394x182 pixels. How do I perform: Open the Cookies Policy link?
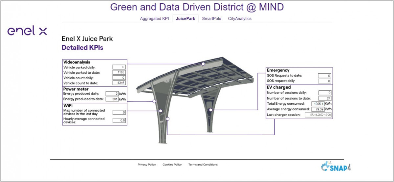pyautogui.click(x=172, y=165)
